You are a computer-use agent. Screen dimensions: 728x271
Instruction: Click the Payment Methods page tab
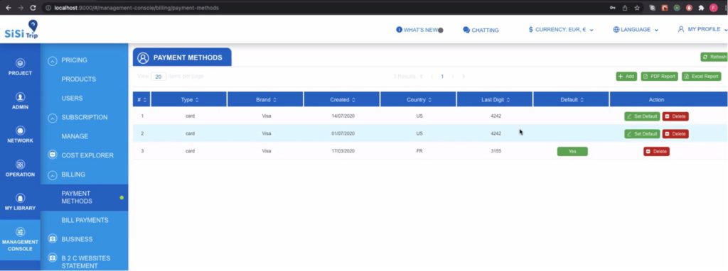pos(182,58)
